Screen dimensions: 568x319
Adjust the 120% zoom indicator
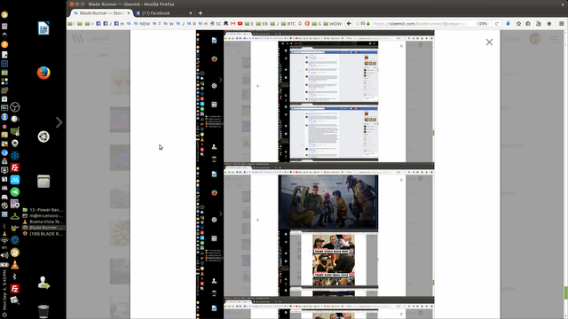[x=482, y=24]
